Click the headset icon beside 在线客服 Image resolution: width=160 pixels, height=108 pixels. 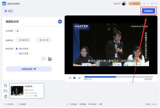coord(17,104)
